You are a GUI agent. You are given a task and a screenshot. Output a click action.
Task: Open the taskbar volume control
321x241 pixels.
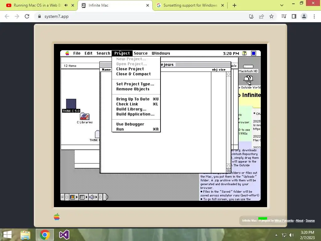pos(292,235)
